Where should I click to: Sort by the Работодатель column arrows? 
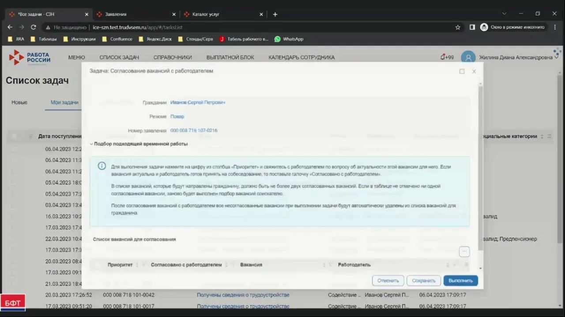pyautogui.click(x=448, y=265)
